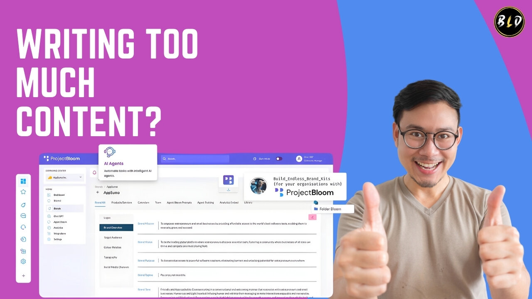Image resolution: width=532 pixels, height=299 pixels.
Task: Click the Brand Vision label
Action: tap(145, 242)
